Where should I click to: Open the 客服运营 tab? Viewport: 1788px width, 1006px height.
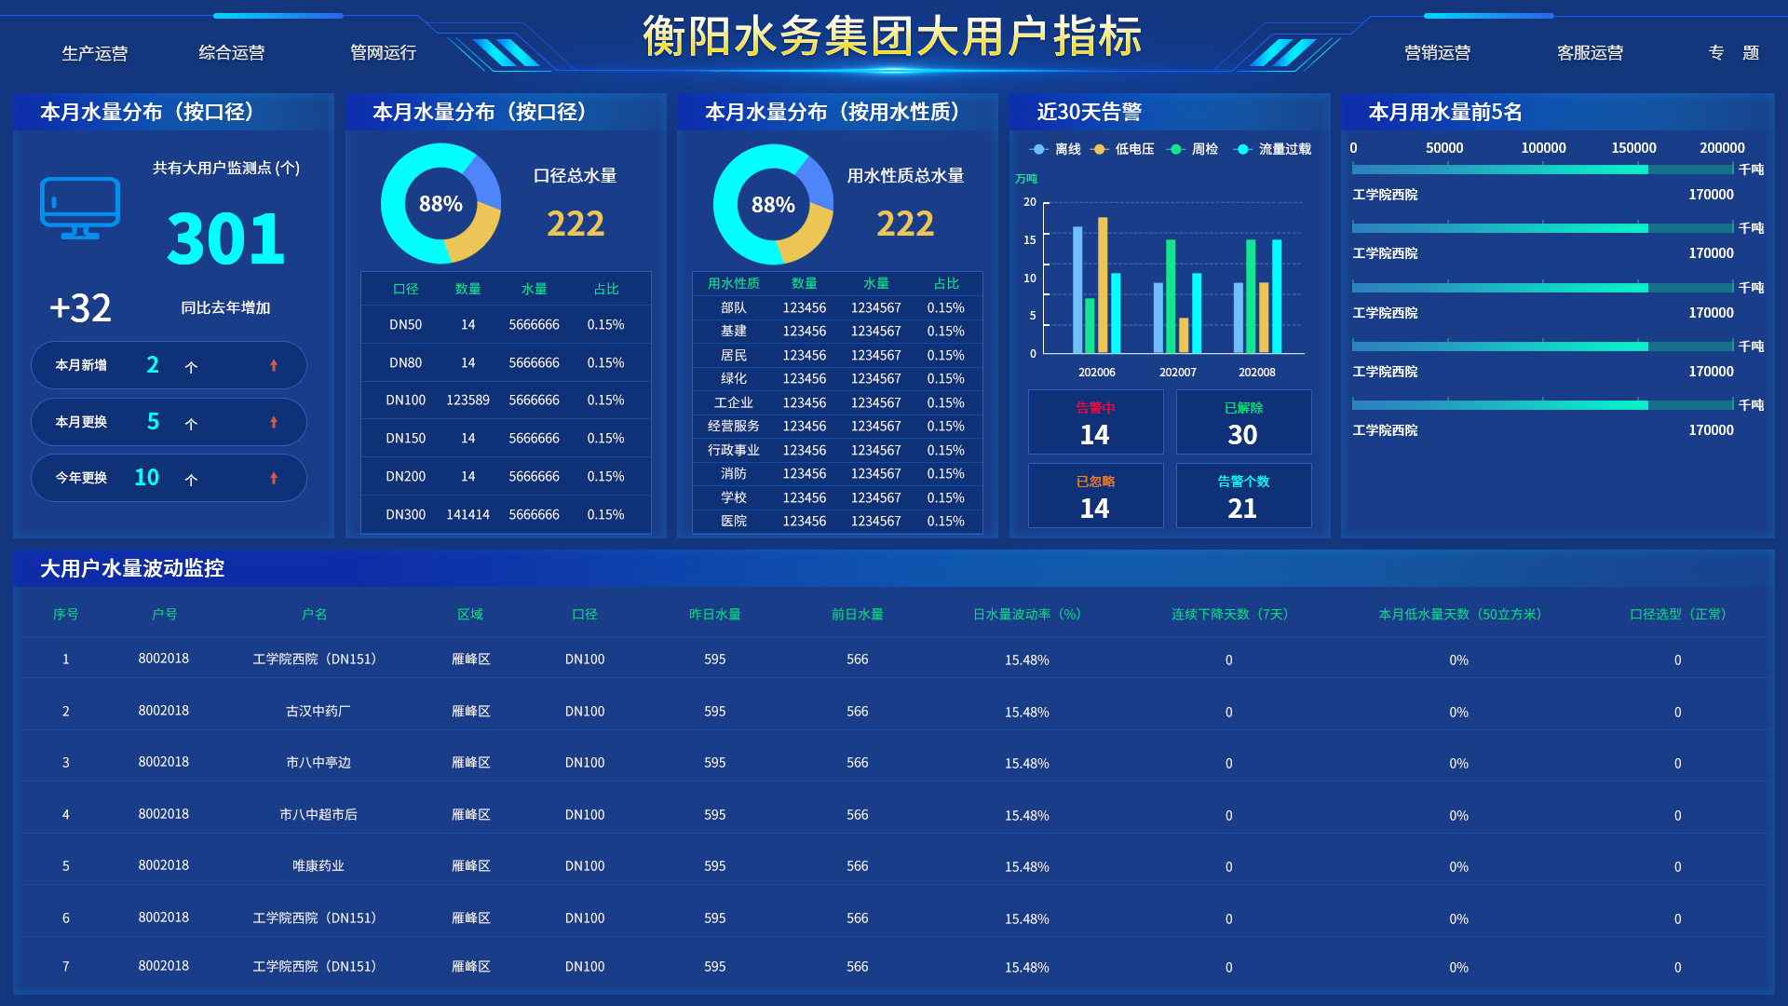click(1590, 53)
